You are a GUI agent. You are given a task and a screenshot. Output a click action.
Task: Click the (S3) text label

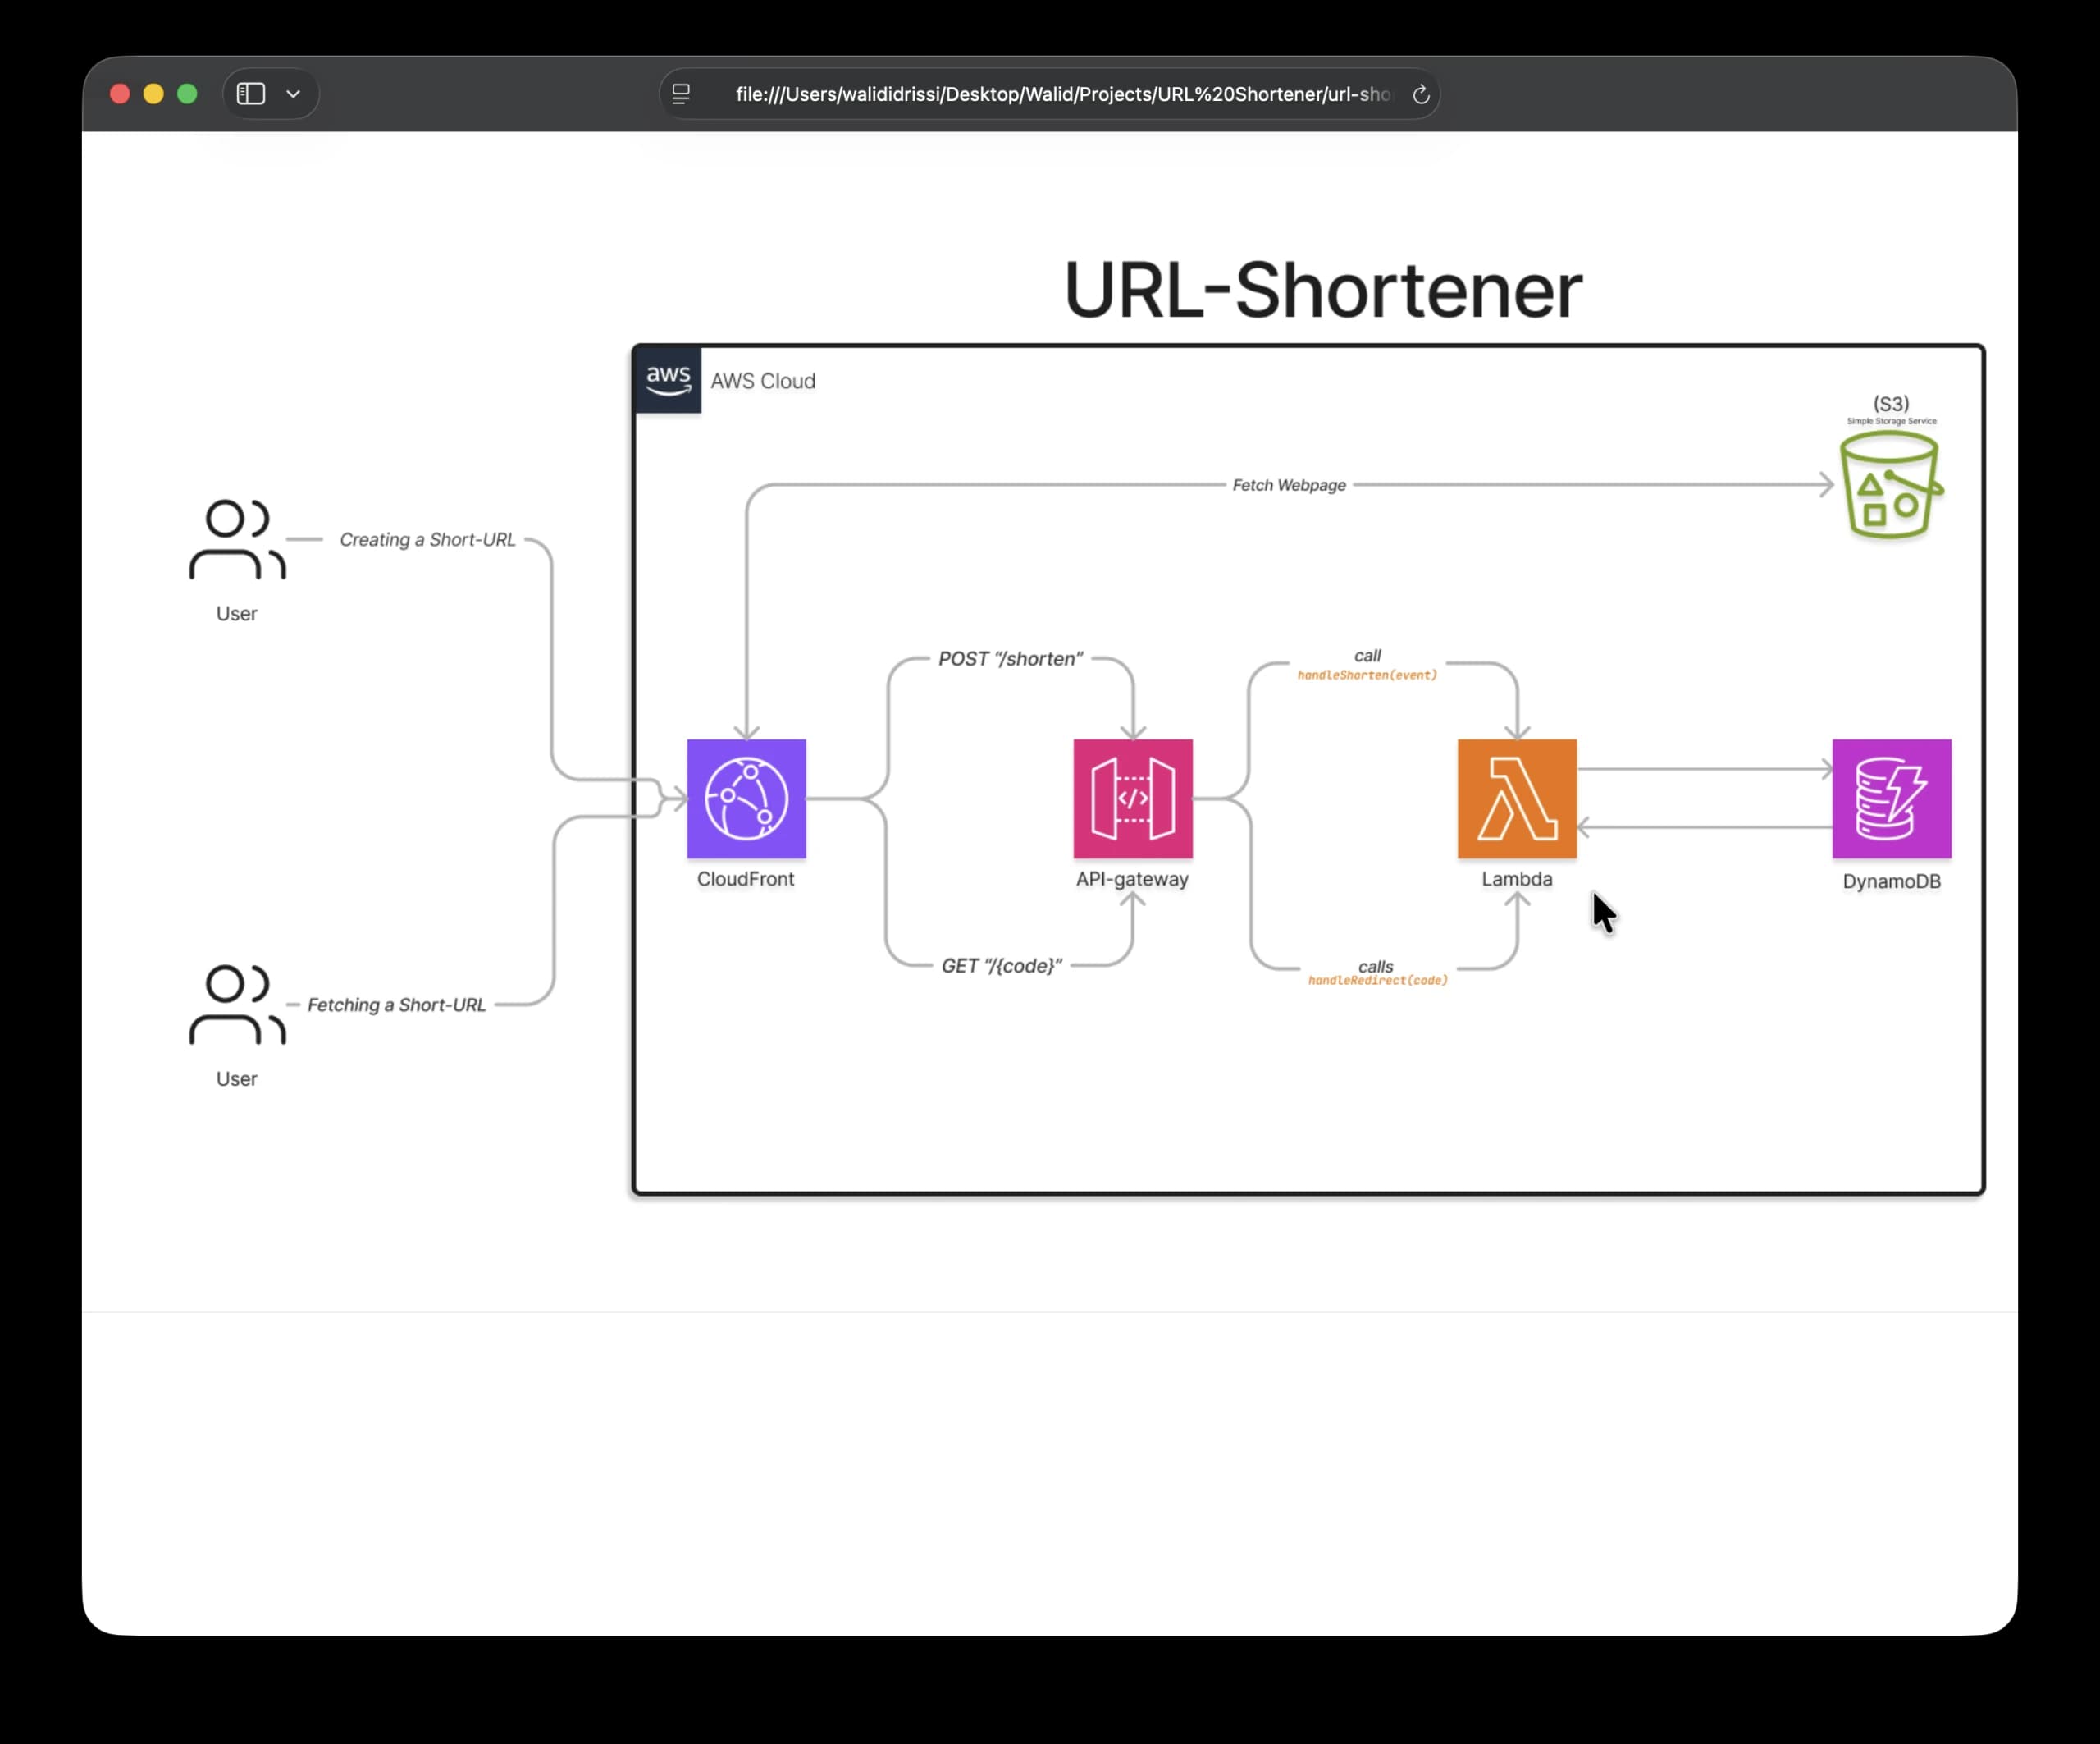pyautogui.click(x=1891, y=403)
